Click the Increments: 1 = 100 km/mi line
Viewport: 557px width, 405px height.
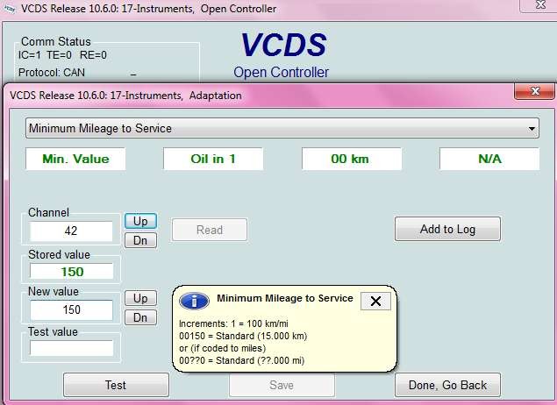click(x=233, y=323)
